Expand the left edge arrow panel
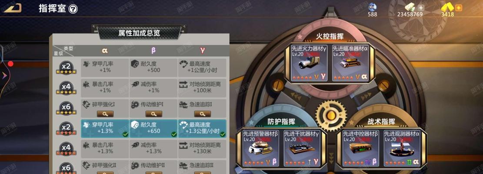Image resolution: width=483 pixels, height=174 pixels. click(4, 75)
